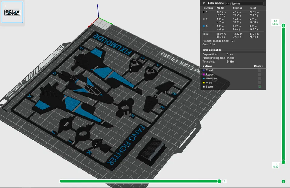Screen dimensions: 290x188
Task: Enable the Wipe display checkbox
Action: pos(260,83)
